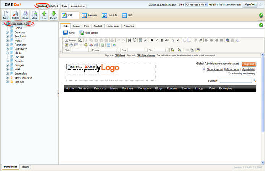
Task: Click the text color picker icon
Action: click(173, 50)
